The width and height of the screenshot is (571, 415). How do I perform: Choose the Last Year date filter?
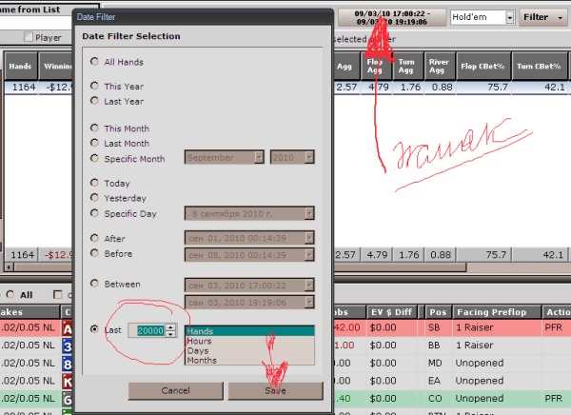click(x=94, y=101)
